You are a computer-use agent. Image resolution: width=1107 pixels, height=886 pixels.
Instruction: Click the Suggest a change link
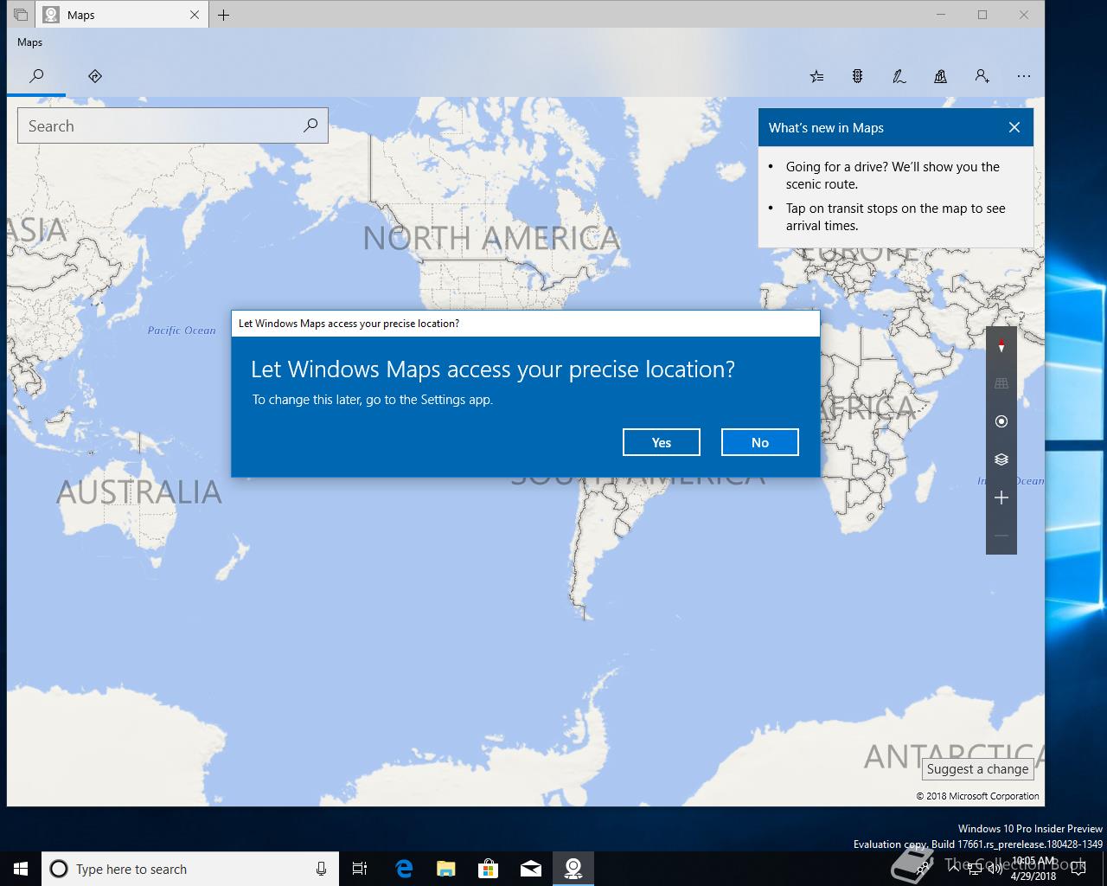point(978,769)
